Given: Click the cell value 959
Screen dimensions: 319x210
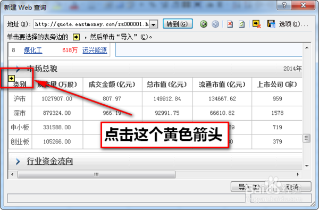Looking at the screenshot, I should pyautogui.click(x=278, y=99).
